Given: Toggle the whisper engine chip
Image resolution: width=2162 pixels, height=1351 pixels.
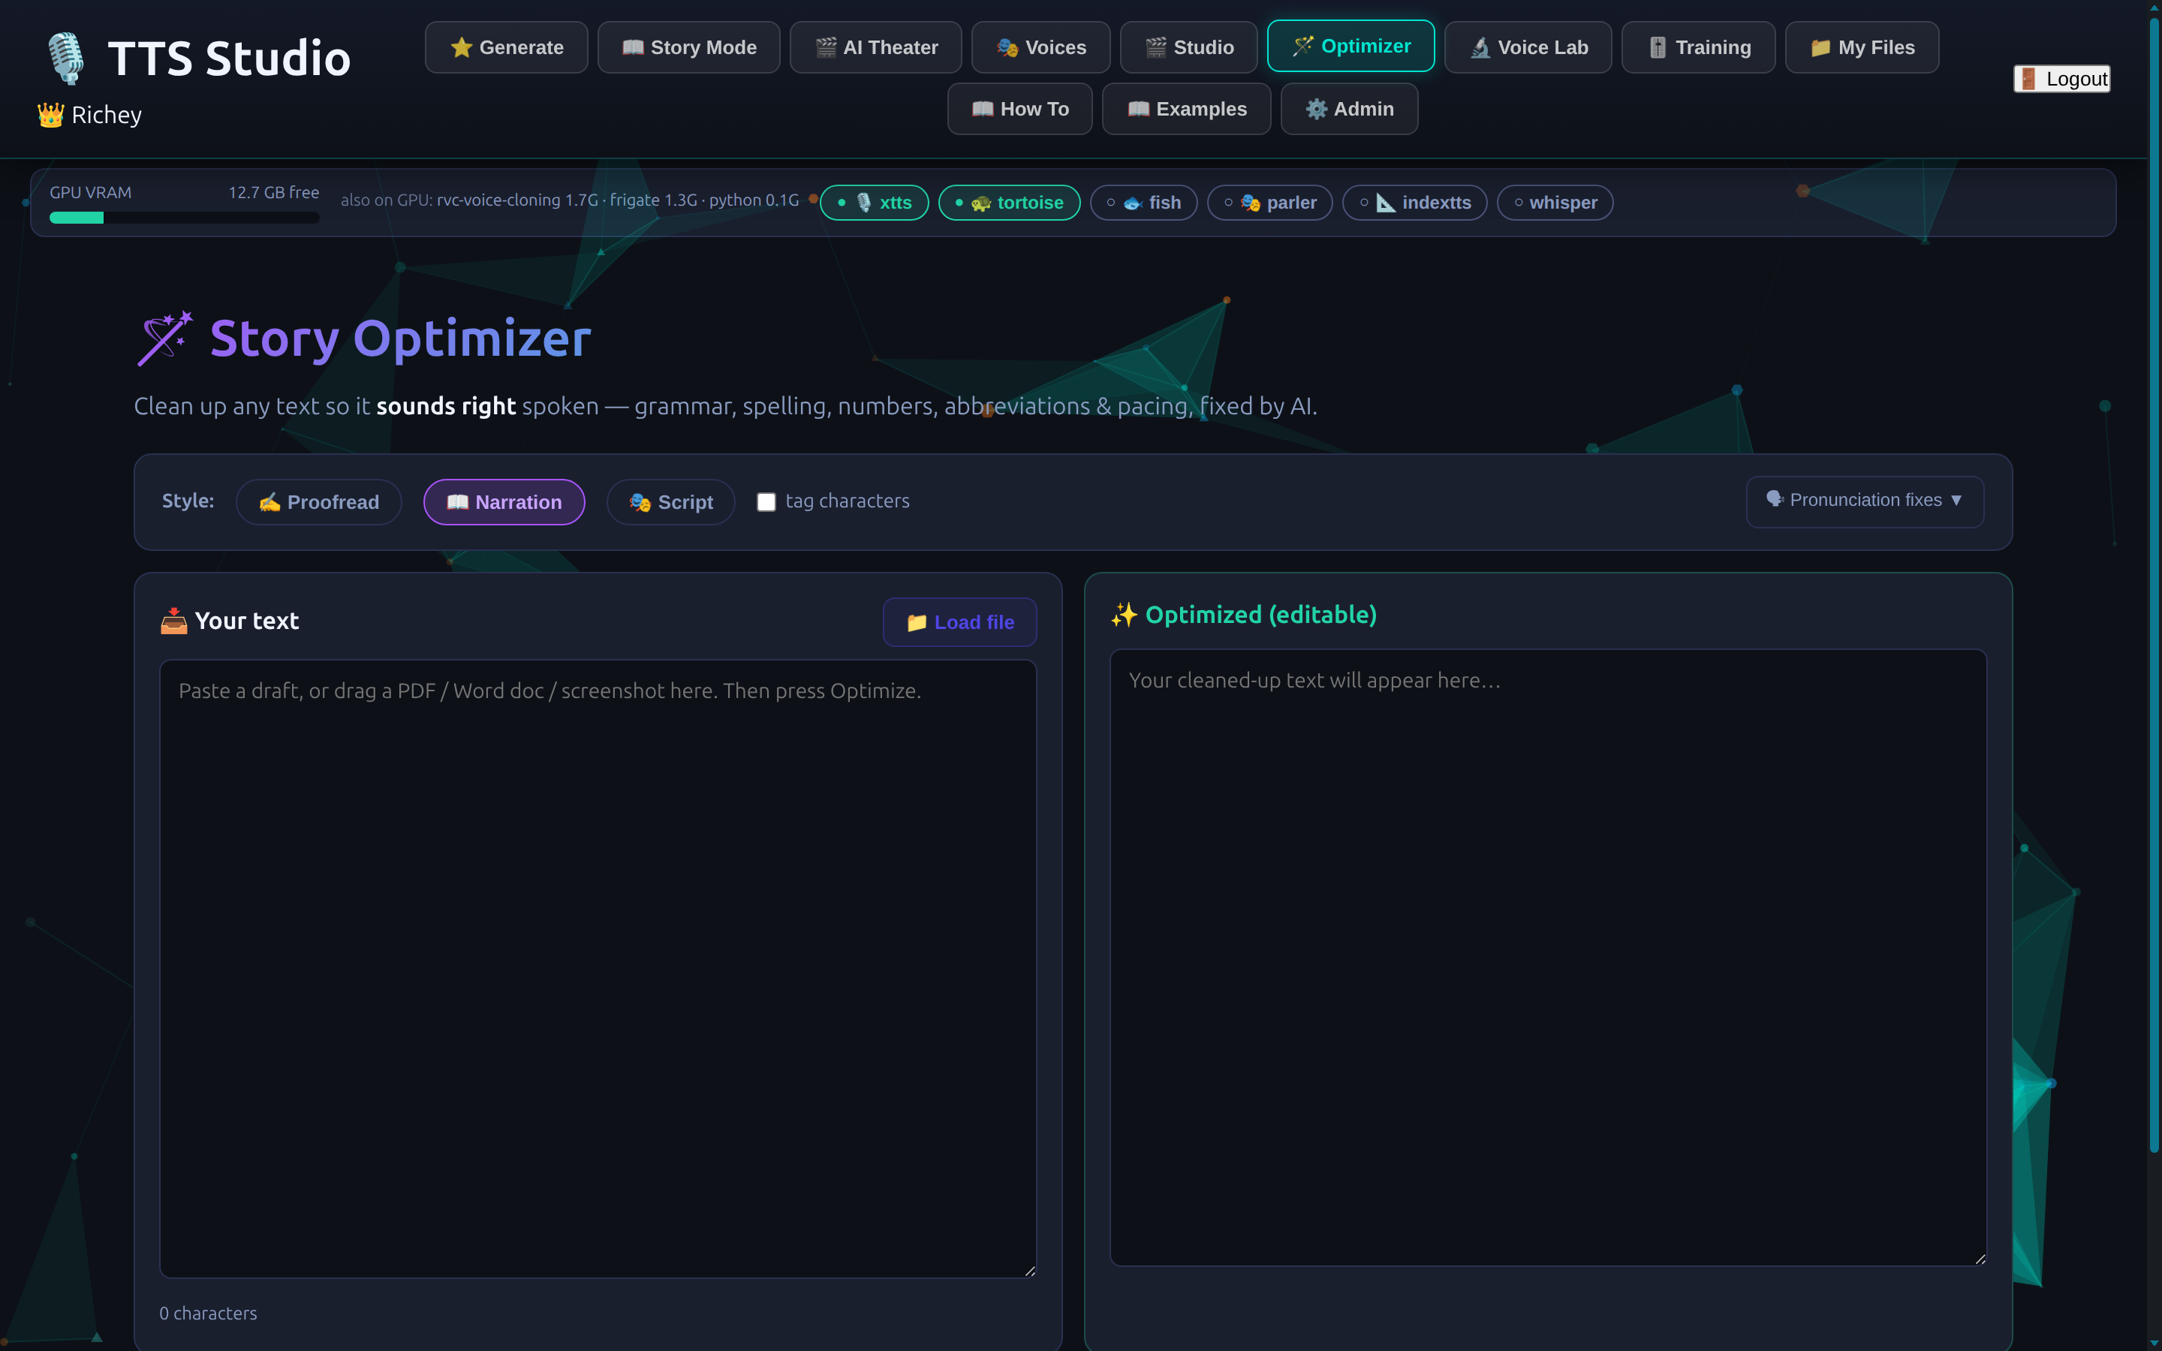Looking at the screenshot, I should coord(1555,203).
